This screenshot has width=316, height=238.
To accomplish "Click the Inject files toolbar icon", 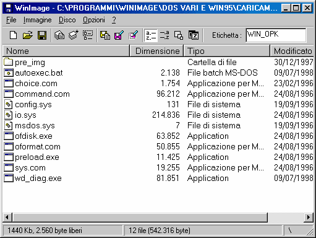I will click(105, 35).
